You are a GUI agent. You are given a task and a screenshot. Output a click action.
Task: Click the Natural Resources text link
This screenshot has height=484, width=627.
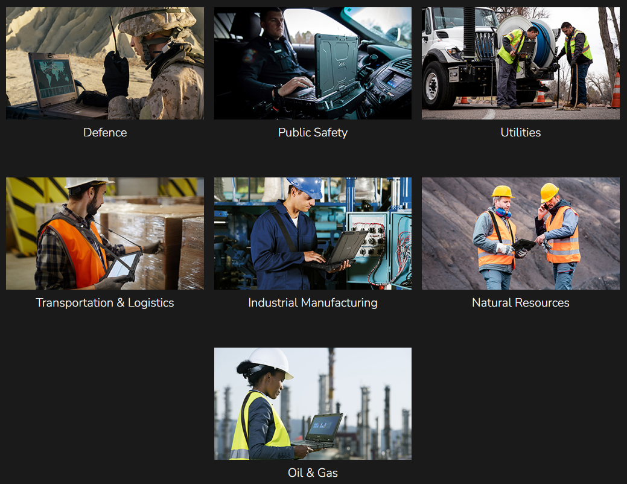click(520, 302)
